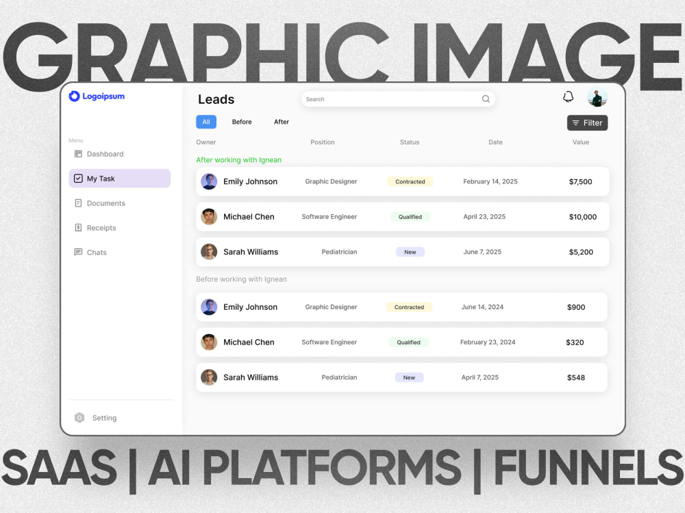Click Contracted badge in February 14 row

[x=410, y=182]
